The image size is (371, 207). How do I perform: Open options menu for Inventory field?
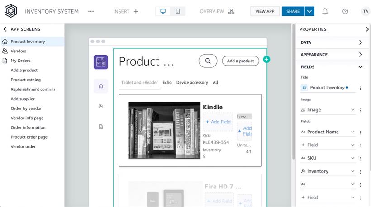[361, 172]
